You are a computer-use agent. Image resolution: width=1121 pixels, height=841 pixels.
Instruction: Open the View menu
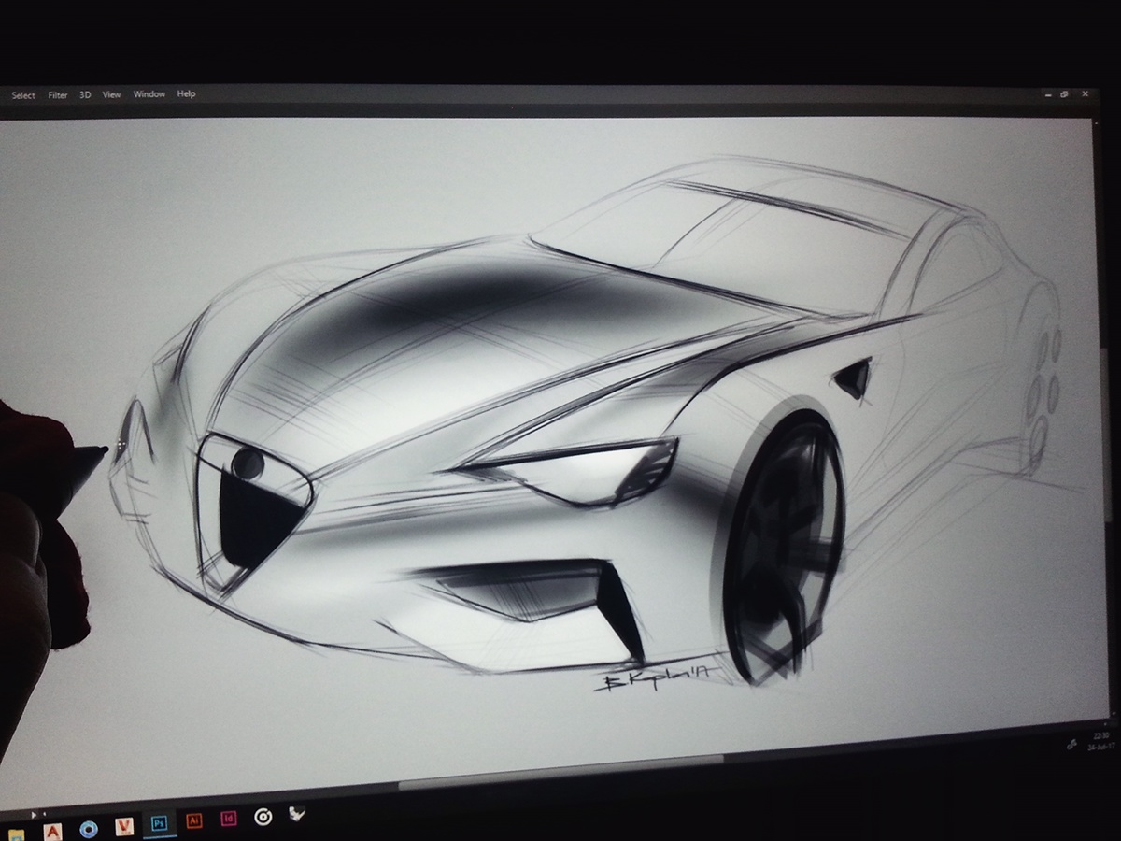tap(110, 94)
